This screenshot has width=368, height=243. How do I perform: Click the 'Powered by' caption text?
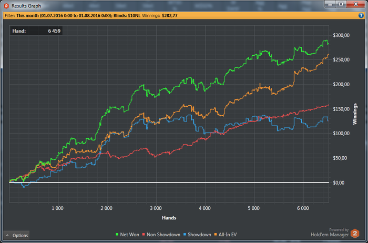(x=339, y=230)
